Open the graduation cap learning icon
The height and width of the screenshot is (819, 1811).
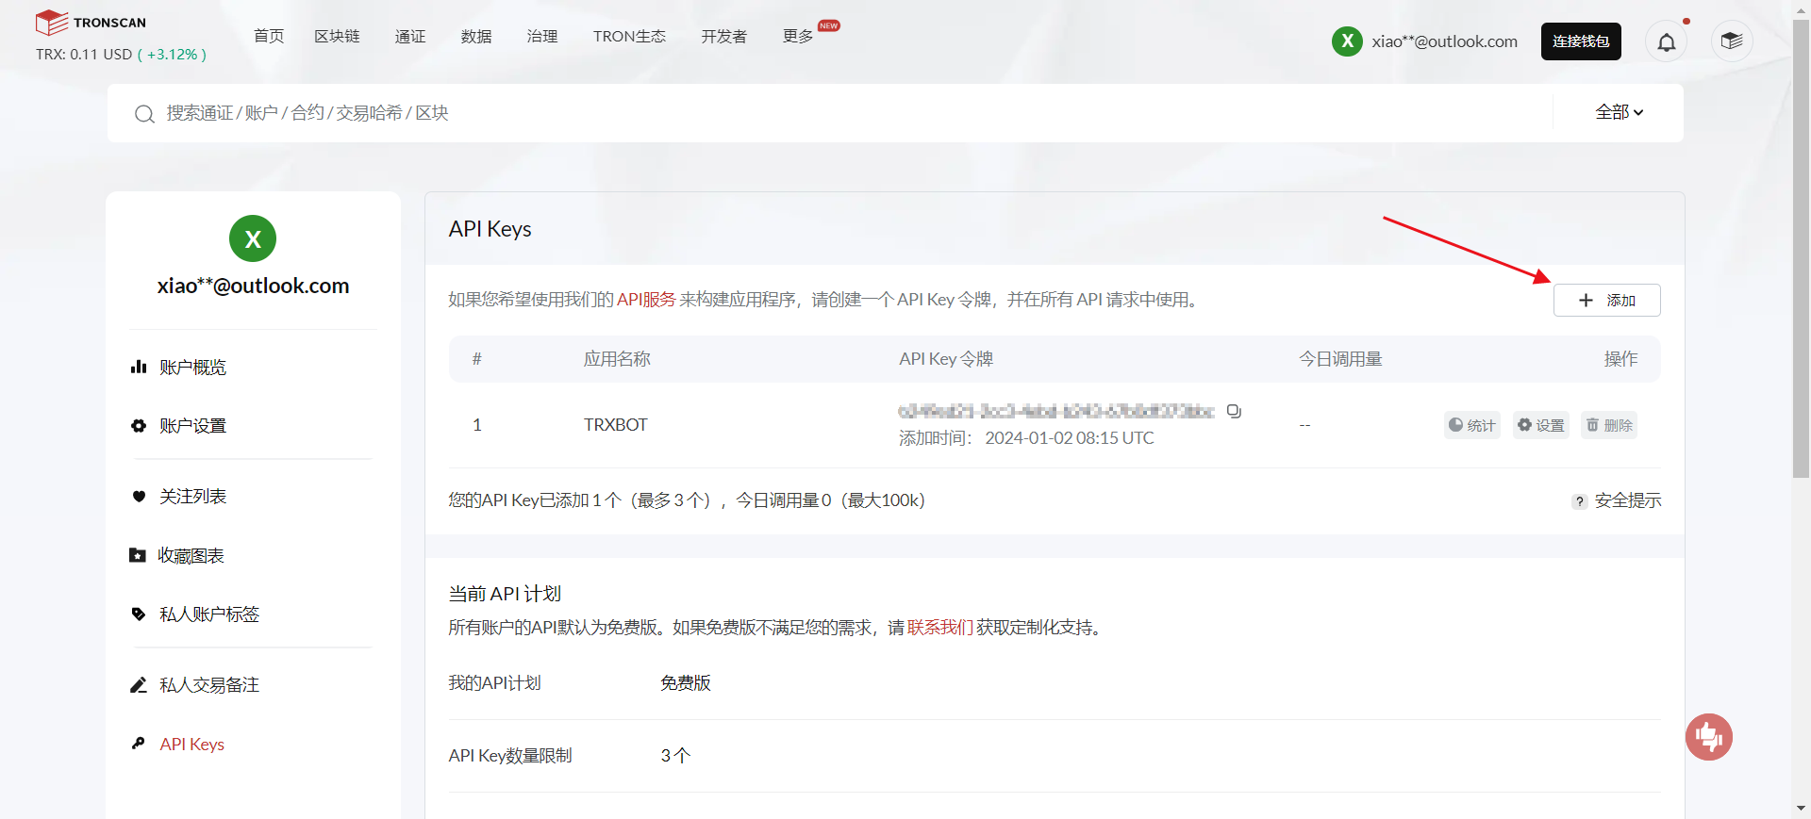tap(1731, 41)
